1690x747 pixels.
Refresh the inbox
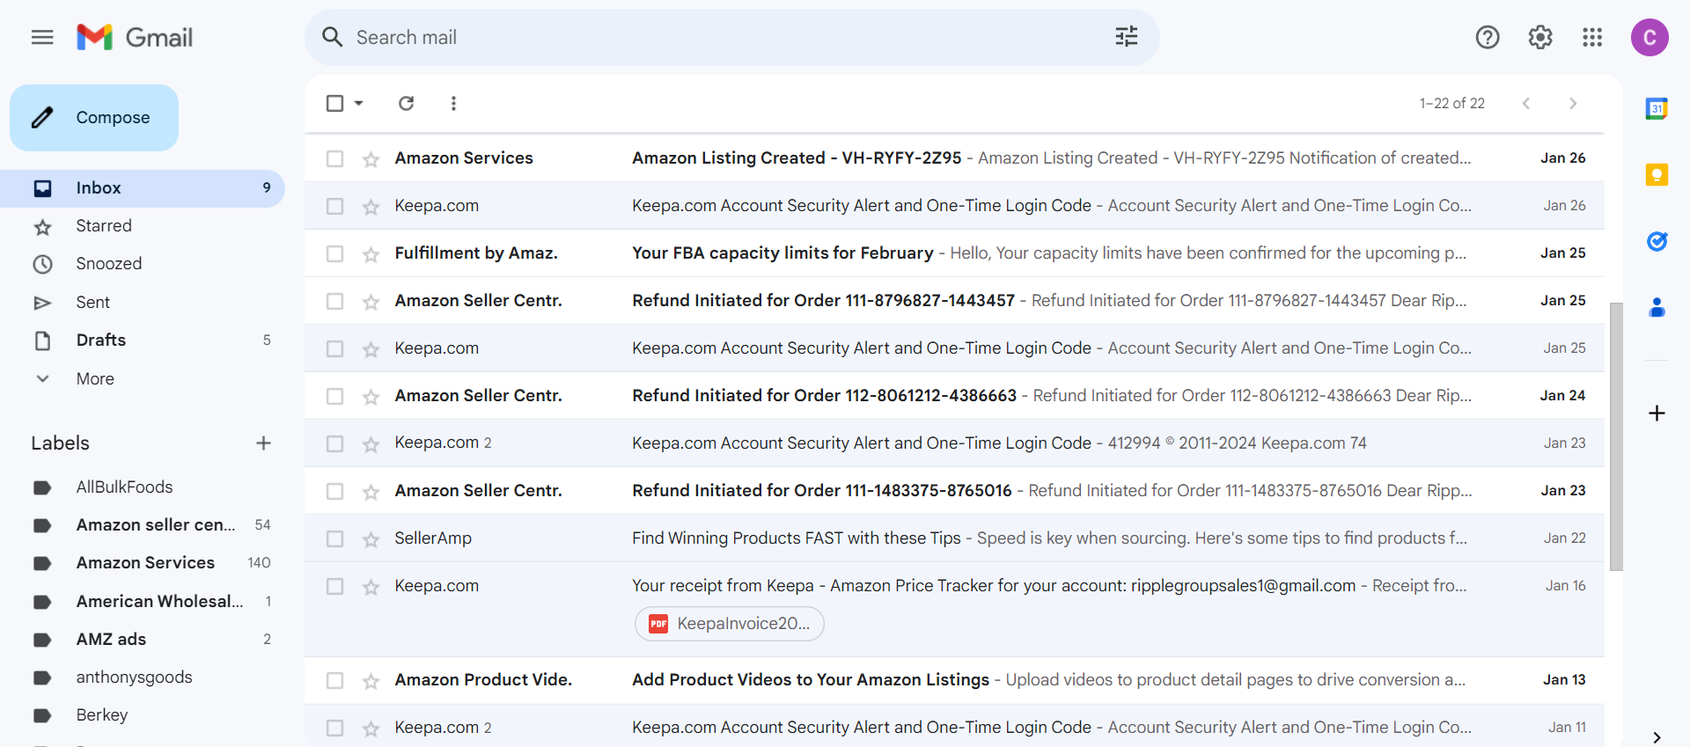point(406,103)
